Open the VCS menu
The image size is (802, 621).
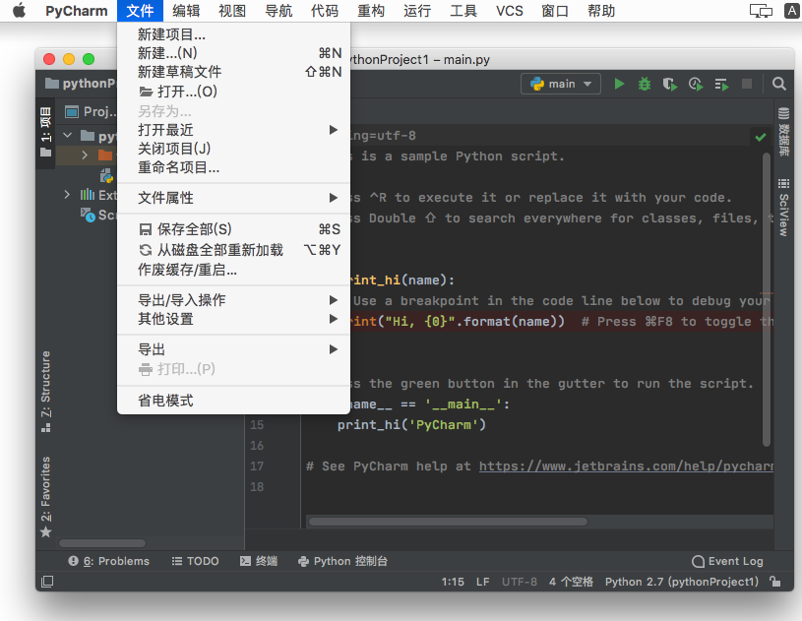pyautogui.click(x=510, y=11)
